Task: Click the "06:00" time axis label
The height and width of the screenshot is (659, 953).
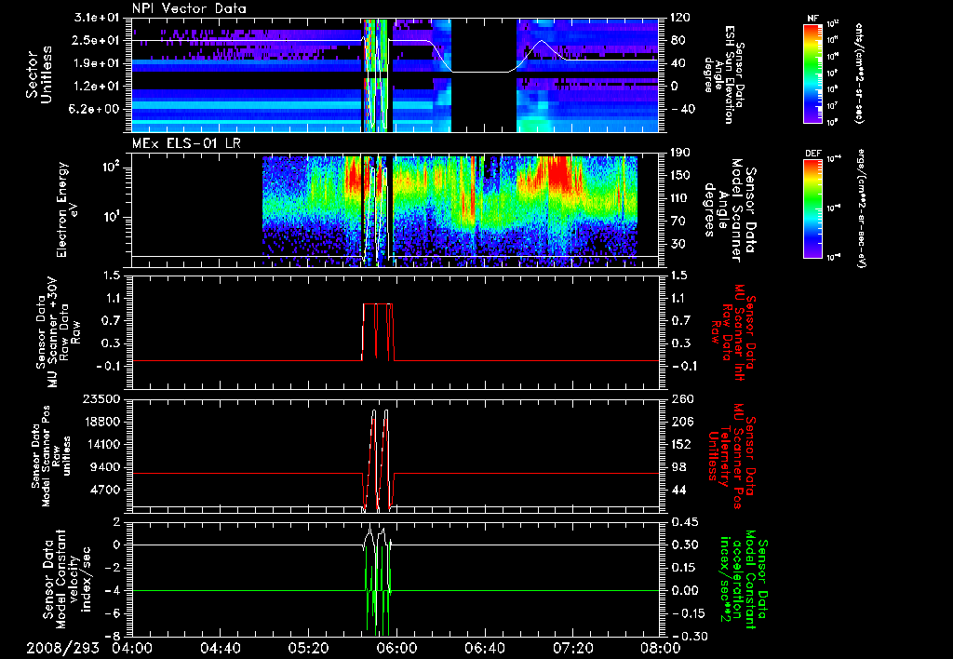Action: pos(396,648)
